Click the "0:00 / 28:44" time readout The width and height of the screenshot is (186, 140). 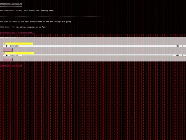coord(15,46)
